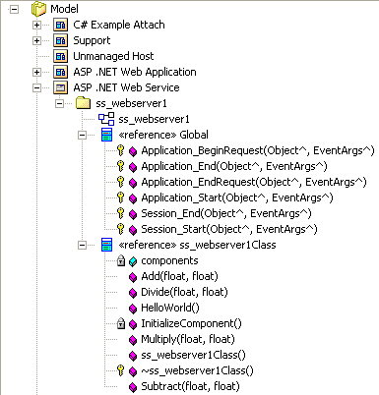Select the HelloWorld() operation
Screen dimensions: 379x395
click(x=170, y=308)
